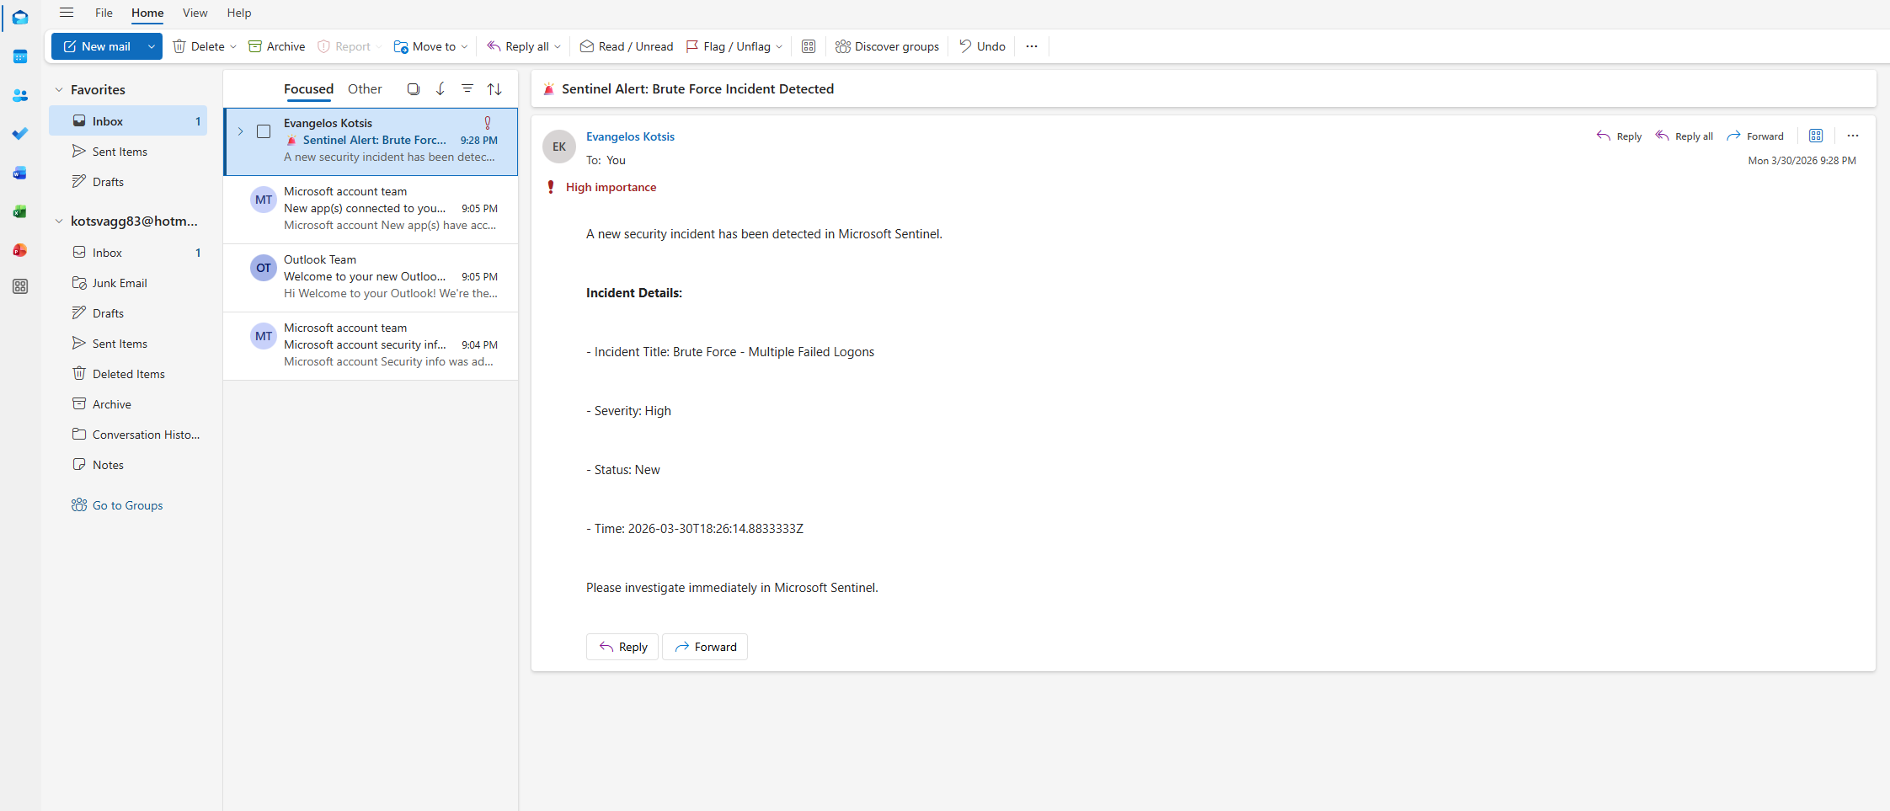Open the Delete options dropdown arrow
Image resolution: width=1890 pixels, height=811 pixels.
(233, 47)
